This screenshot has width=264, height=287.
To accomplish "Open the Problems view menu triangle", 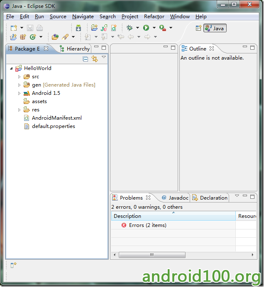I will [237, 195].
